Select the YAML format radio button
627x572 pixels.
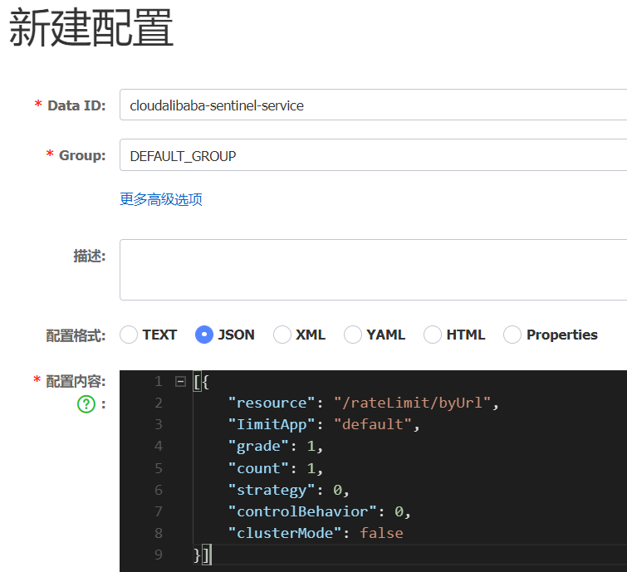point(353,335)
